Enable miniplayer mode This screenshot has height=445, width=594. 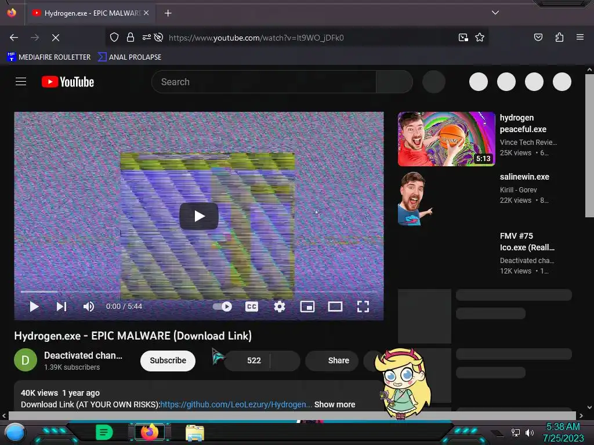[307, 307]
